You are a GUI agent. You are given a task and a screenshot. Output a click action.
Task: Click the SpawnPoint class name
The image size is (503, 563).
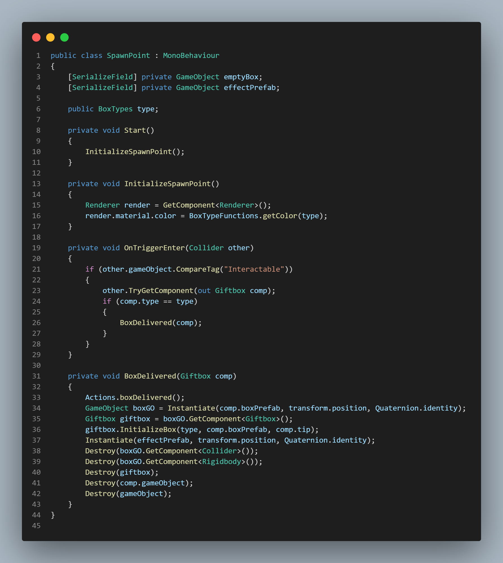point(128,55)
